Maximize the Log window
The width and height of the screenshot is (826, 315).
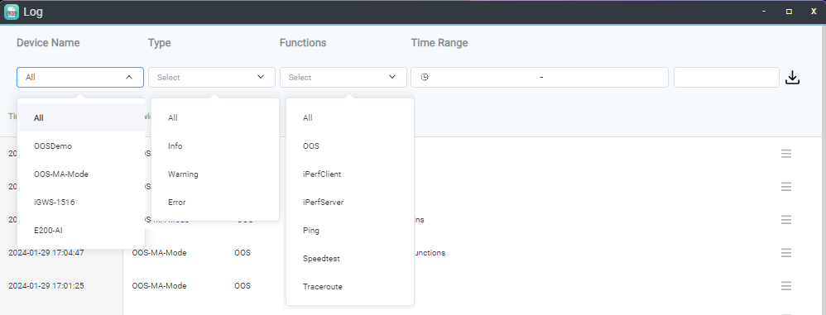pyautogui.click(x=789, y=12)
